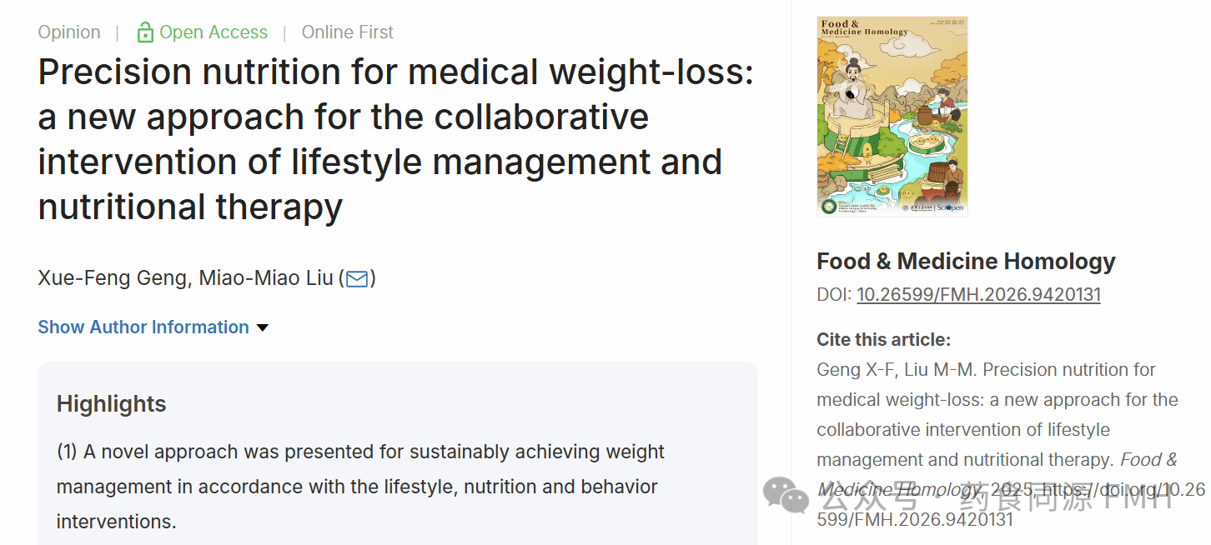Click the round green emblem on the cover
The width and height of the screenshot is (1211, 545).
[828, 206]
